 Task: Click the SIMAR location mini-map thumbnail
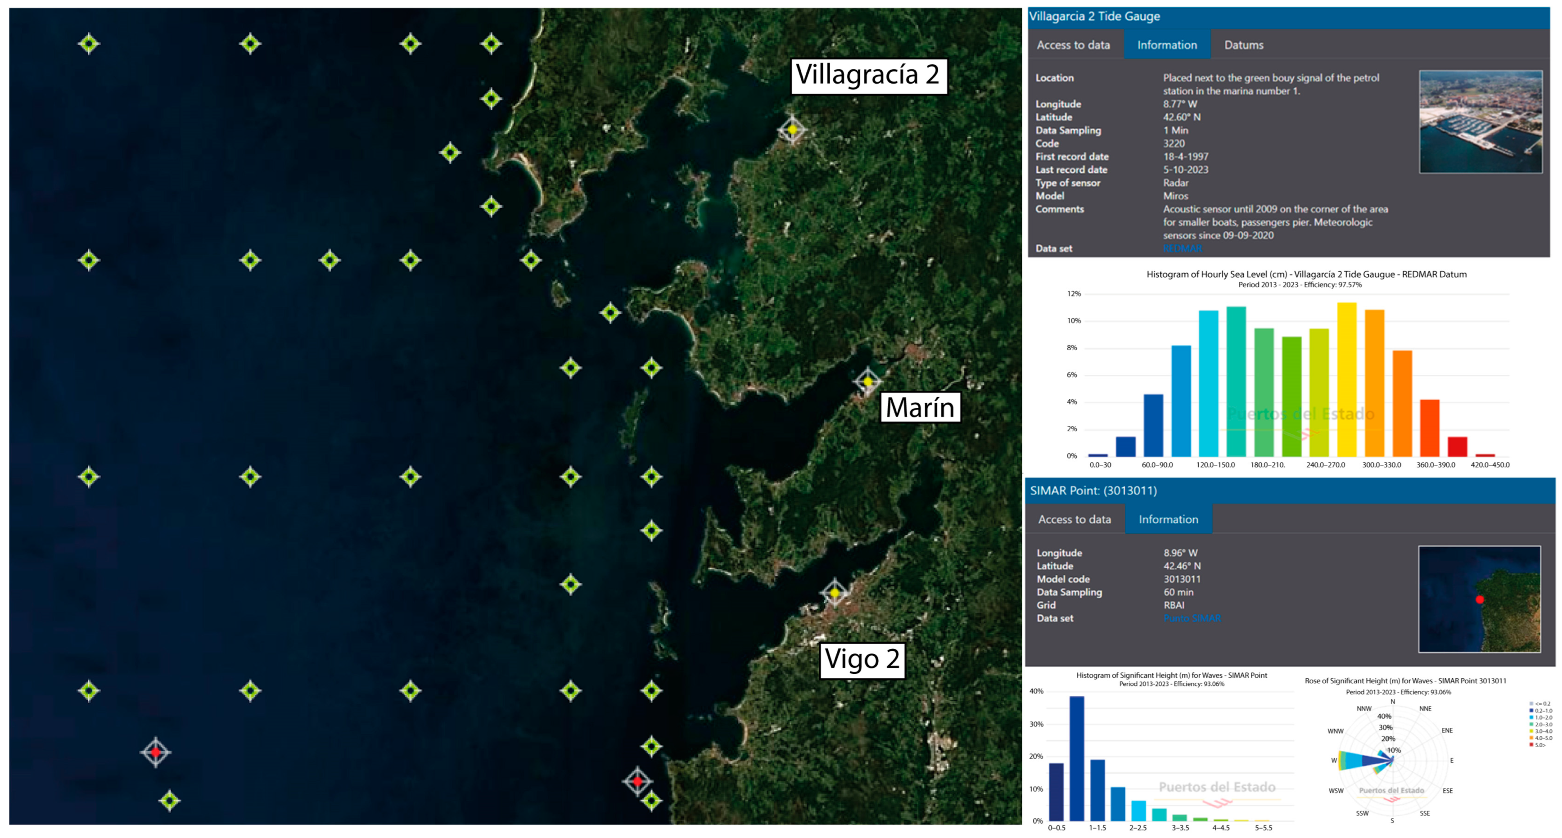(x=1479, y=599)
